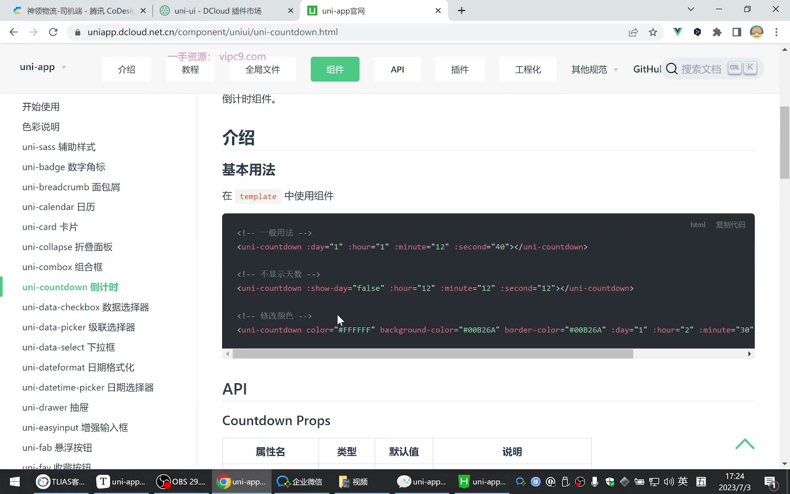The width and height of the screenshot is (790, 494).
Task: Open a new browser tab
Action: pos(462,11)
